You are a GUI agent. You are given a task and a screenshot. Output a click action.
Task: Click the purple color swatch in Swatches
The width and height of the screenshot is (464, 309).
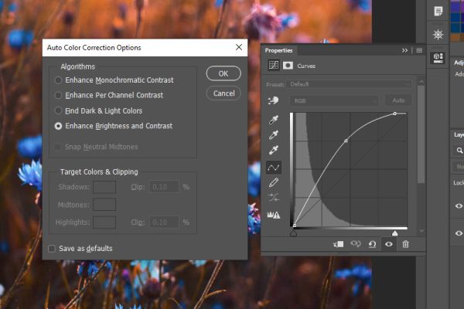click(x=457, y=7)
